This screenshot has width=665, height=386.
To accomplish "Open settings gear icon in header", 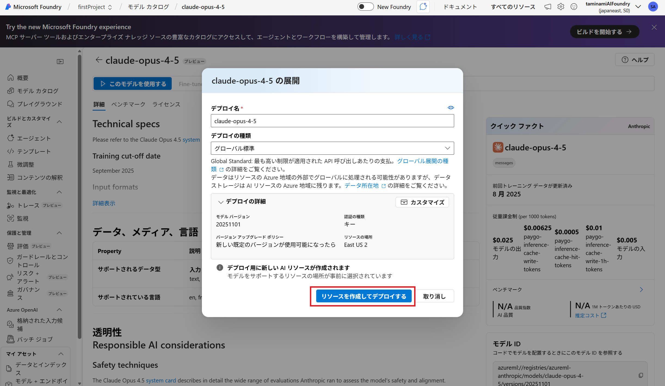I will [561, 7].
